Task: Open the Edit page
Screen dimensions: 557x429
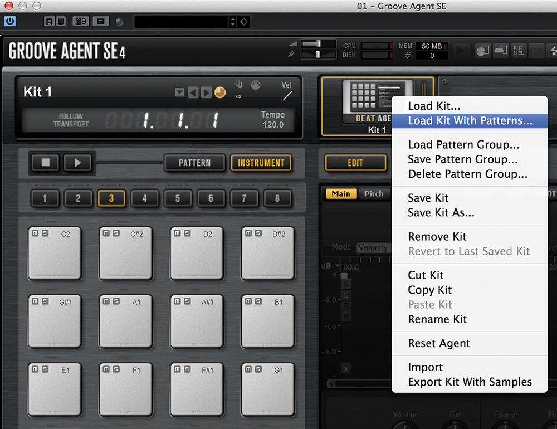Action: pyautogui.click(x=355, y=163)
